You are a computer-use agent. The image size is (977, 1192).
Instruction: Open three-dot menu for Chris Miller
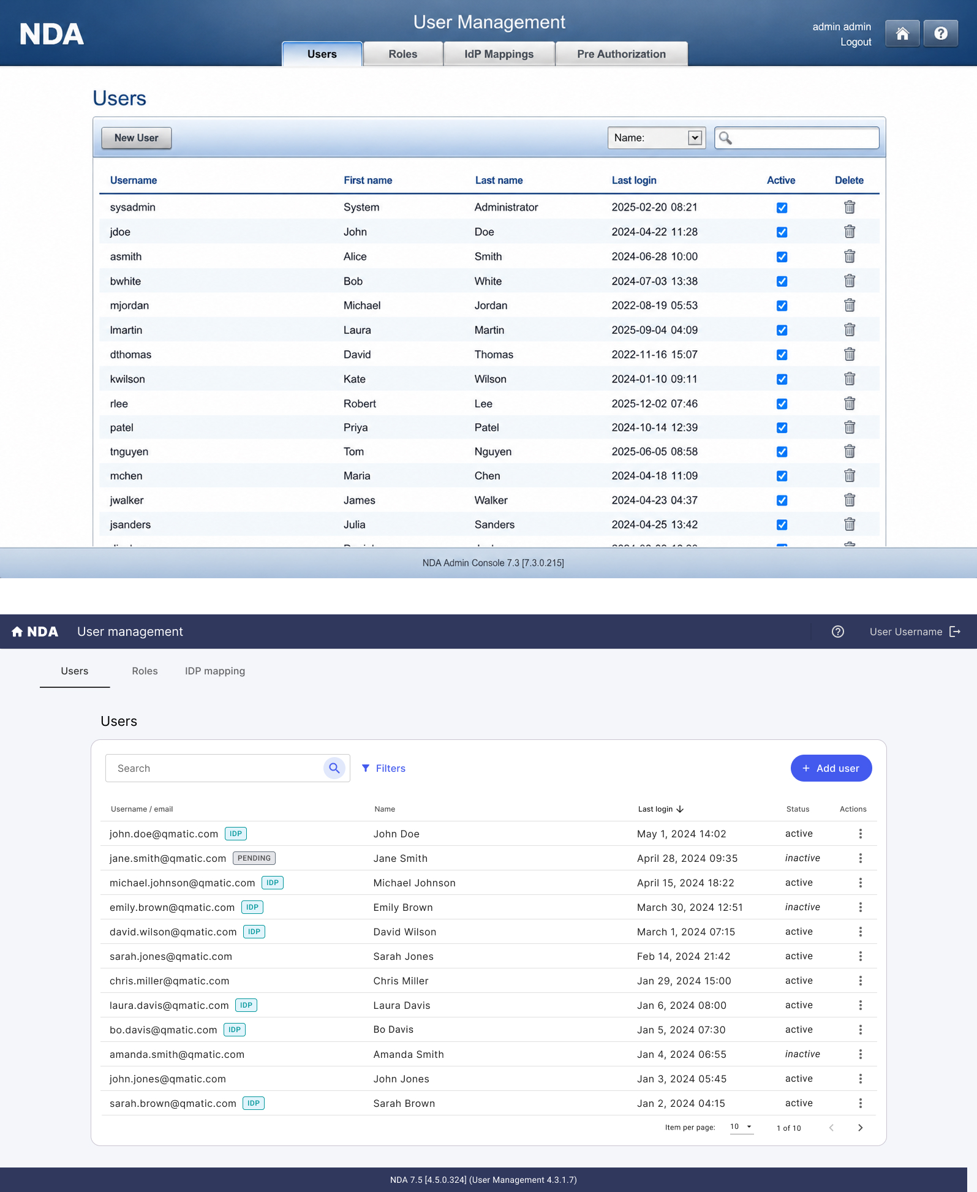[861, 981]
